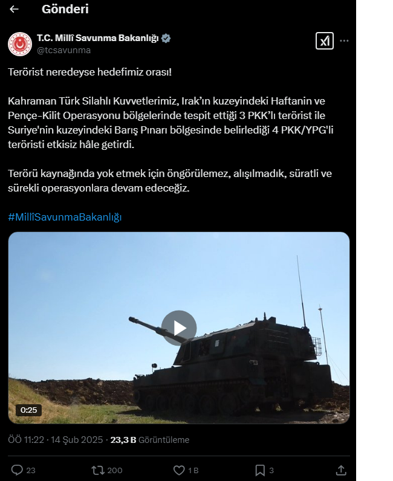This screenshot has height=481, width=393.
Task: Open the #MillîSavunmaBakanlığı hashtag
Action: click(x=65, y=217)
